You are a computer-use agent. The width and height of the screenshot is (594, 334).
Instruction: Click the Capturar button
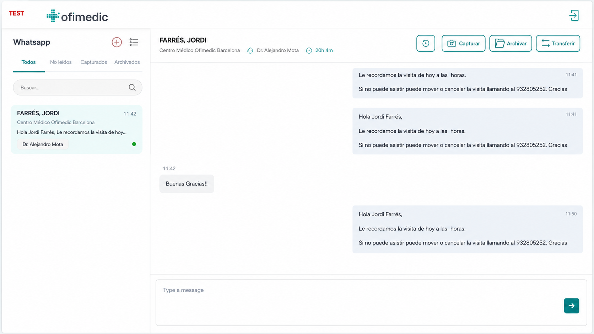(463, 43)
